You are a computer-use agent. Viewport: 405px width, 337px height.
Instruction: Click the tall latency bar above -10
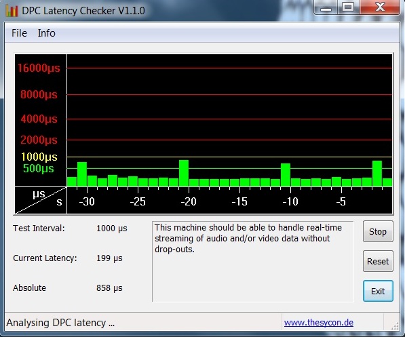[x=286, y=175]
